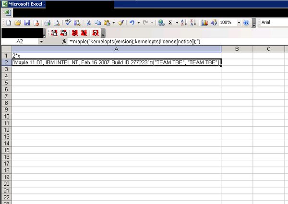Click the New blank workbook icon

coord(9,23)
